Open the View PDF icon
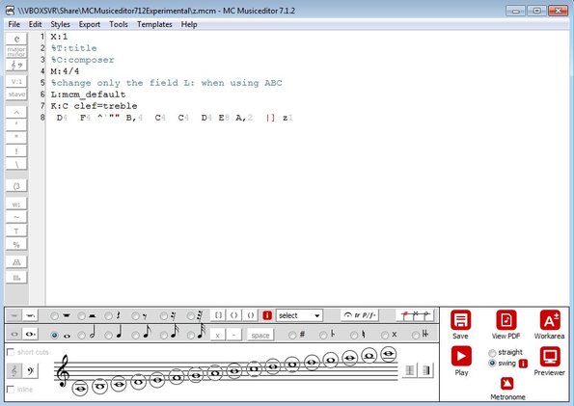574x406 pixels. [x=506, y=320]
